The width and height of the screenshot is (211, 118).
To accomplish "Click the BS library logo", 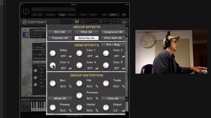I will [25, 35].
